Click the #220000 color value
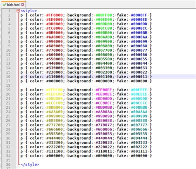 55,72
